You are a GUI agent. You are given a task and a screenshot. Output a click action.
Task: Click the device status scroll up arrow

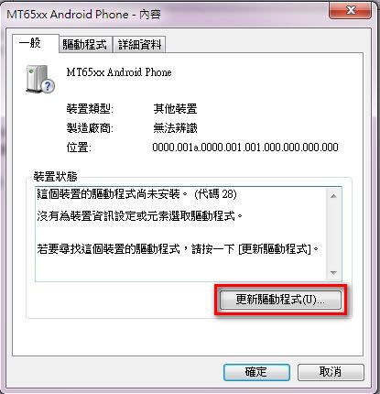point(333,196)
